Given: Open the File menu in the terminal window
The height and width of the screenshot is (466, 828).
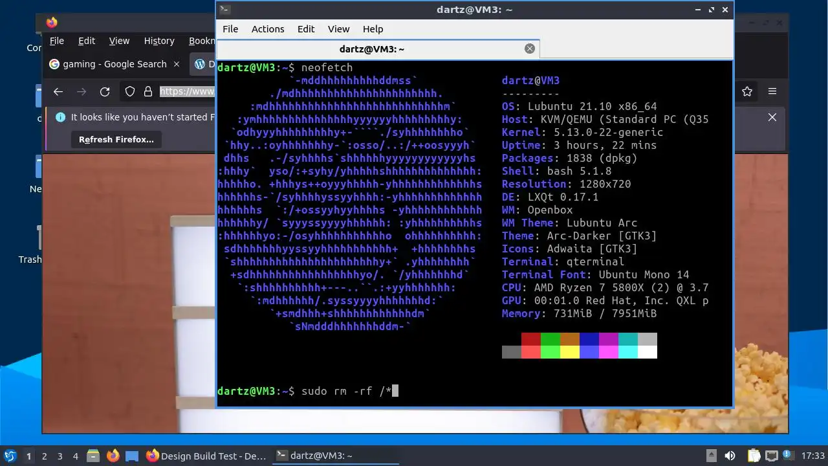Looking at the screenshot, I should [x=230, y=29].
